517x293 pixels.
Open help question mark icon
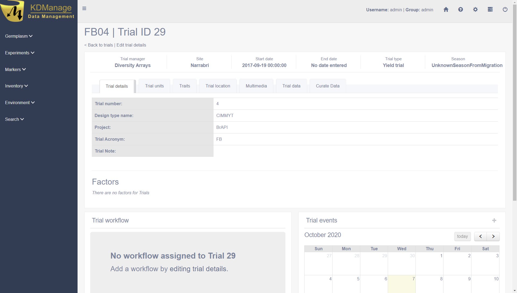point(460,10)
